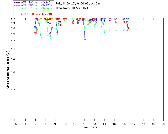The height and width of the screenshot is (134, 168).
Task: Click the time-axis tick label 14
Action: click(x=104, y=124)
